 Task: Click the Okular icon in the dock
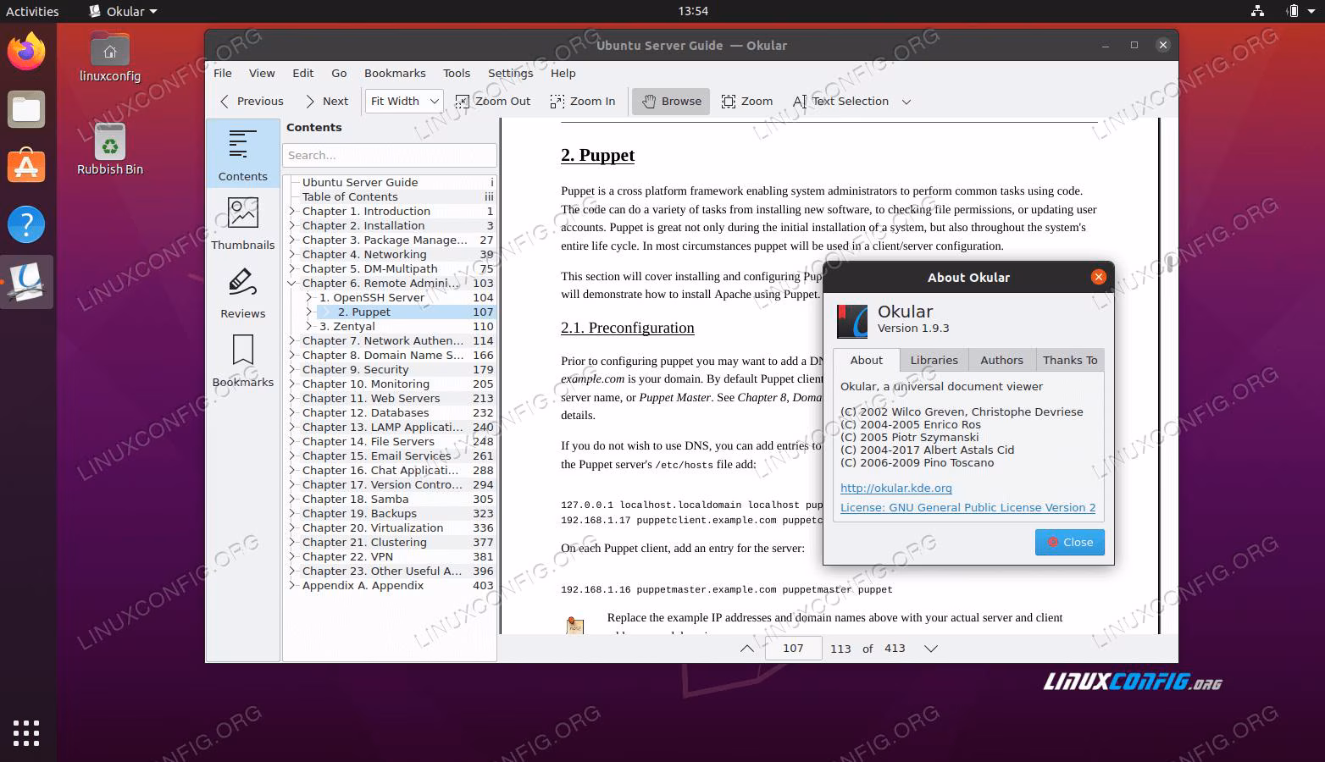click(x=26, y=282)
